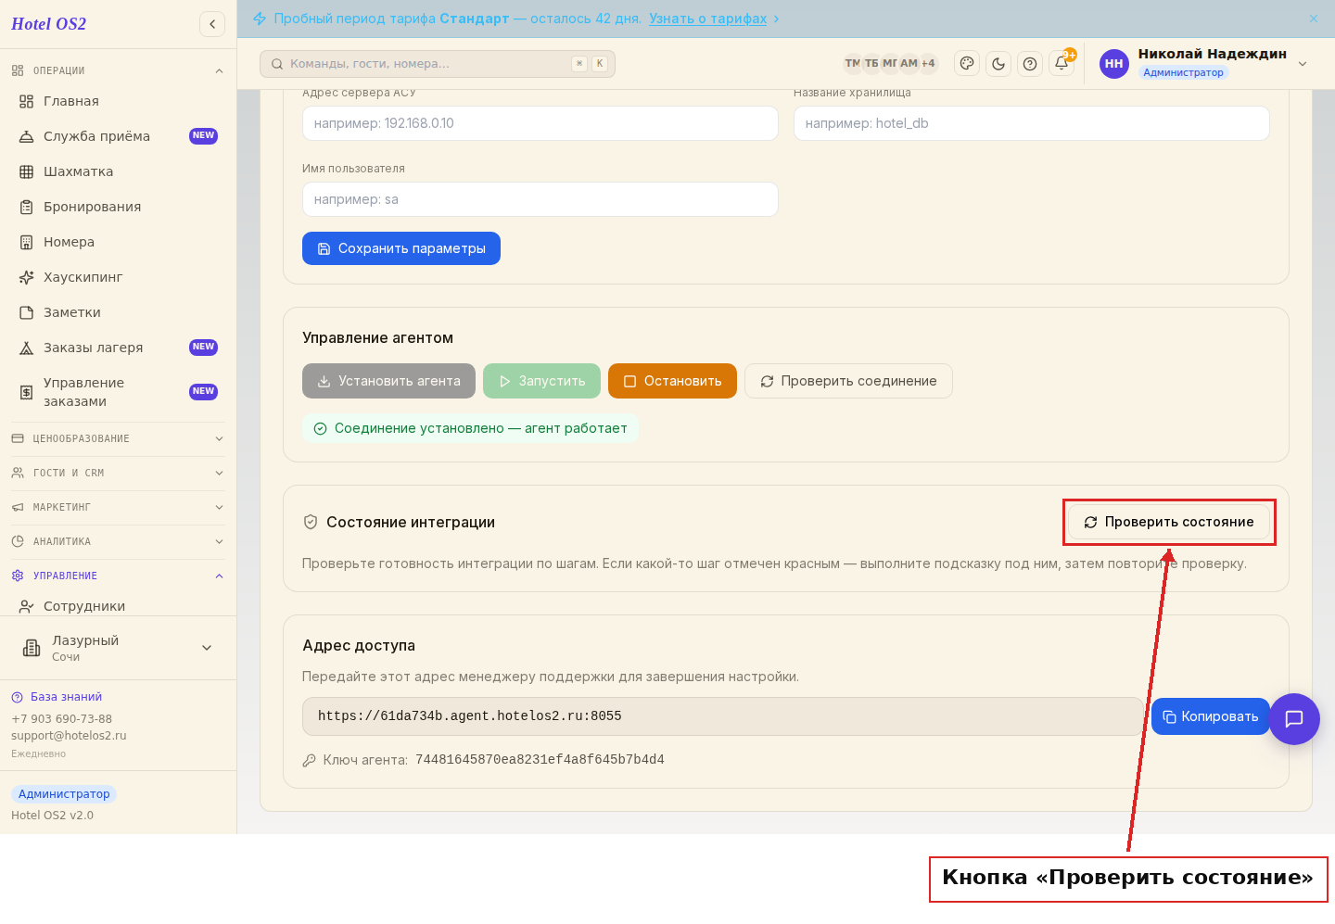Click the lightning icon in the trial banner

coord(260,19)
